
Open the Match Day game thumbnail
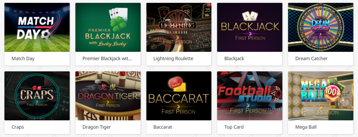tap(37, 27)
